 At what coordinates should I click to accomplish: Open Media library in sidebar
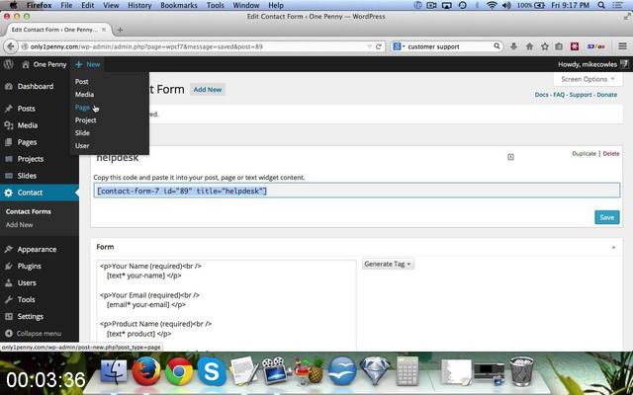27,125
